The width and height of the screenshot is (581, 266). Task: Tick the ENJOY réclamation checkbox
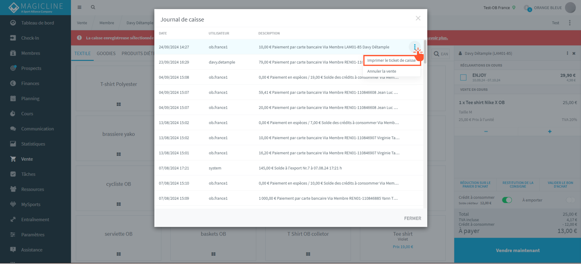[x=463, y=77]
